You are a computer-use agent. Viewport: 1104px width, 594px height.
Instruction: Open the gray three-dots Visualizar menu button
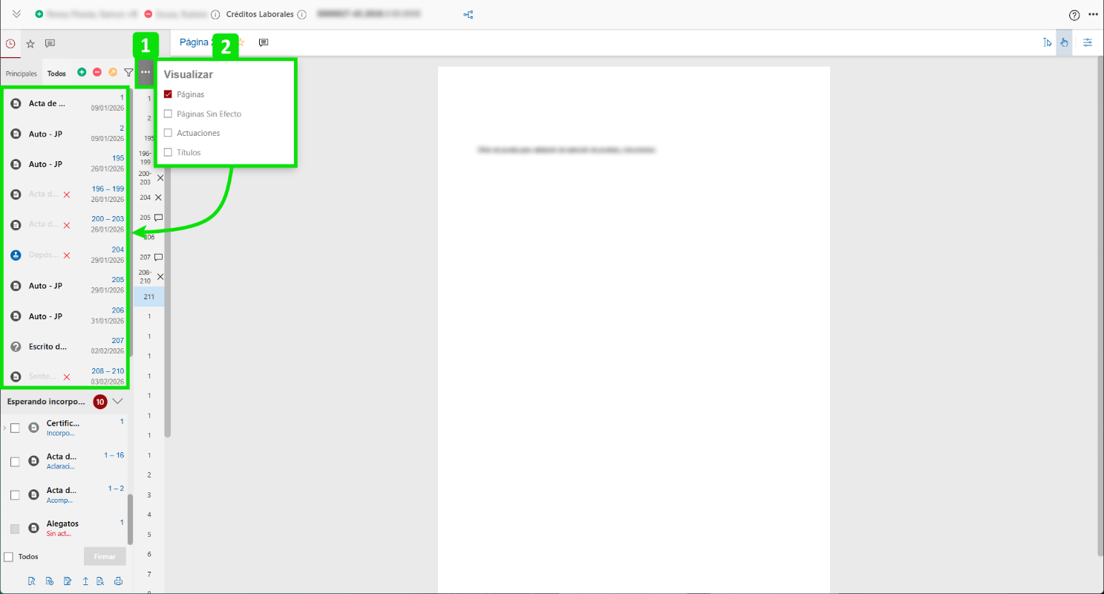pos(146,72)
